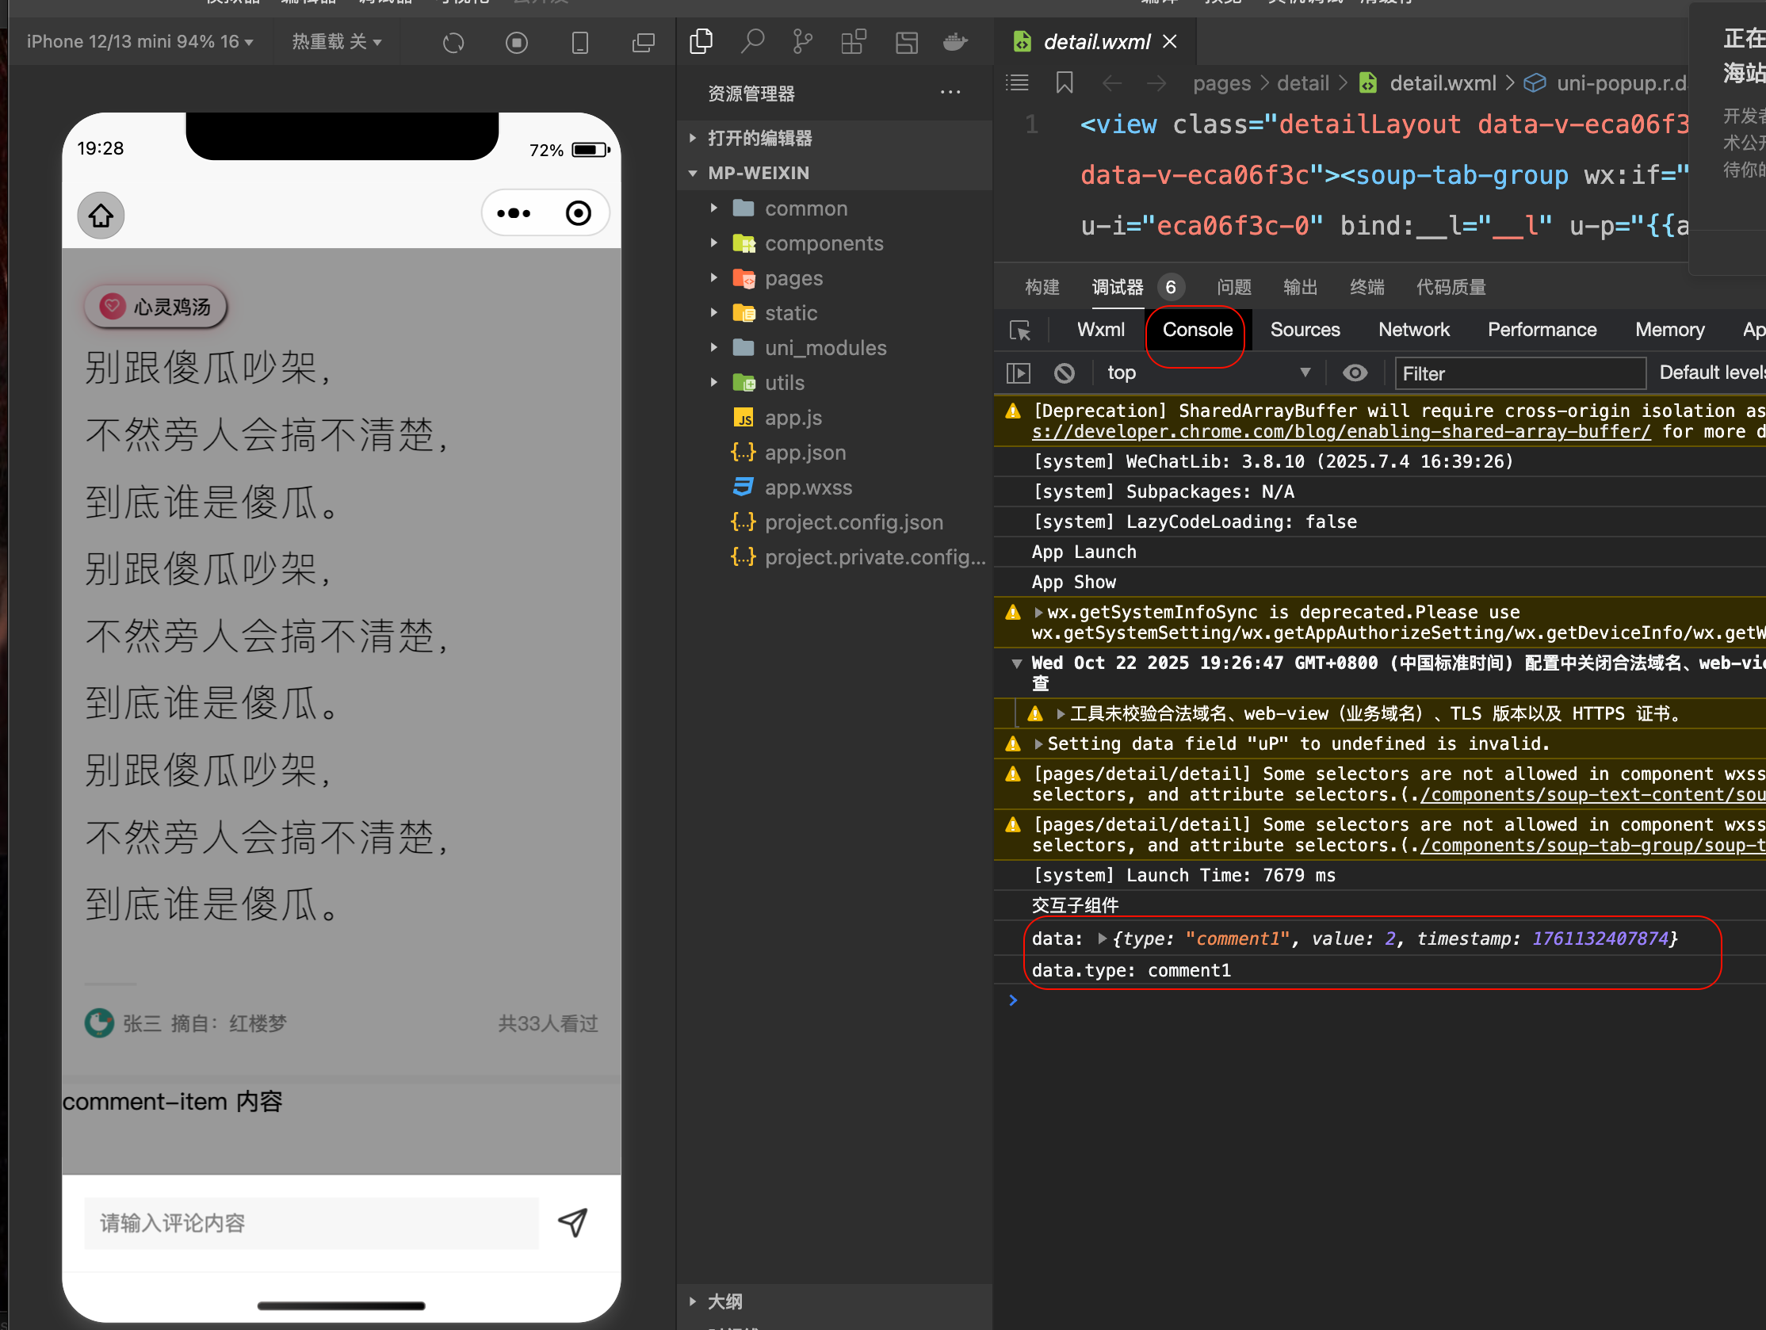
Task: Click the simulator refresh icon
Action: click(x=453, y=42)
